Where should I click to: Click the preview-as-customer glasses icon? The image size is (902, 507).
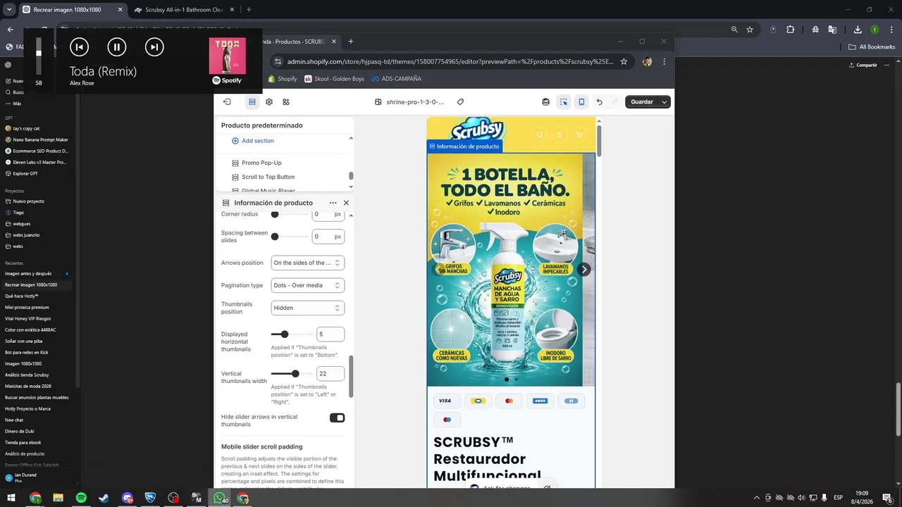click(x=545, y=102)
